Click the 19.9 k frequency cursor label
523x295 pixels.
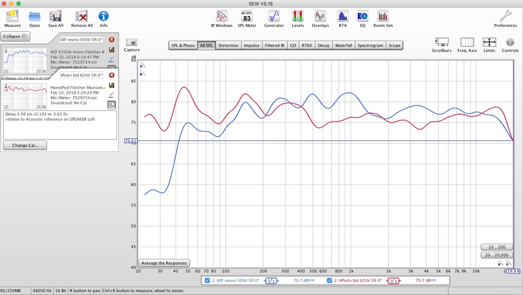tap(513, 271)
